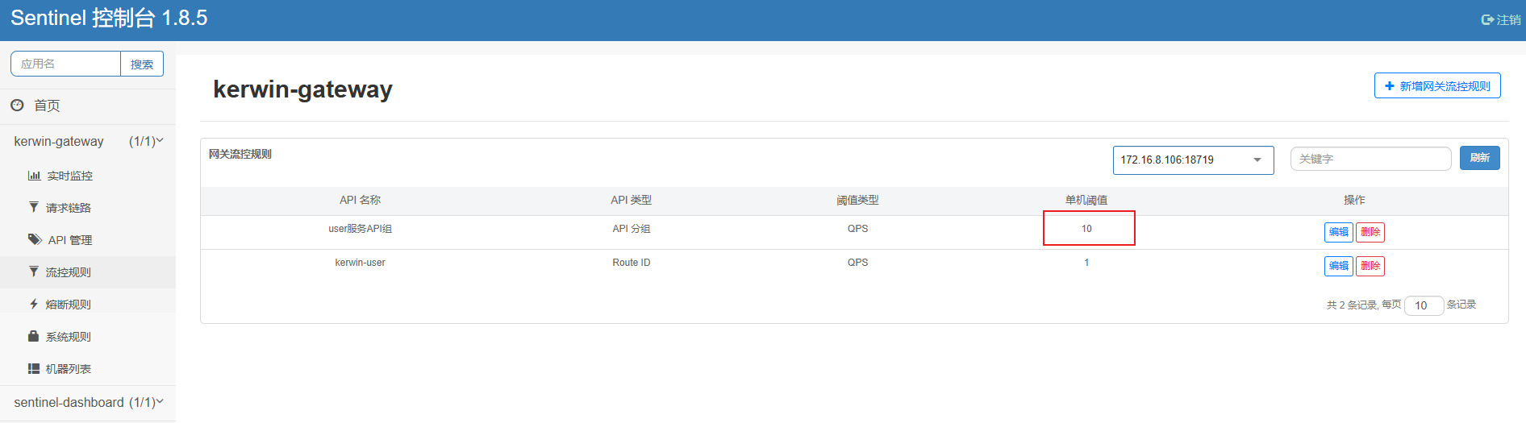Click the Route ID type cell

pyautogui.click(x=631, y=263)
